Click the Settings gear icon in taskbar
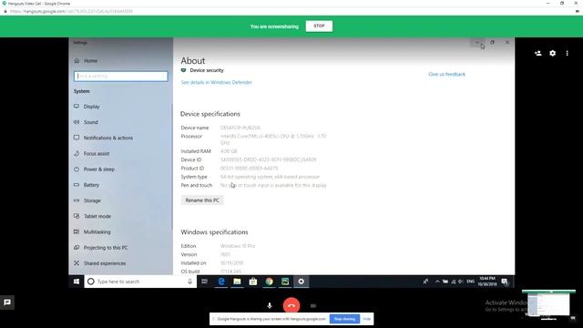Image resolution: width=583 pixels, height=328 pixels. click(x=301, y=282)
